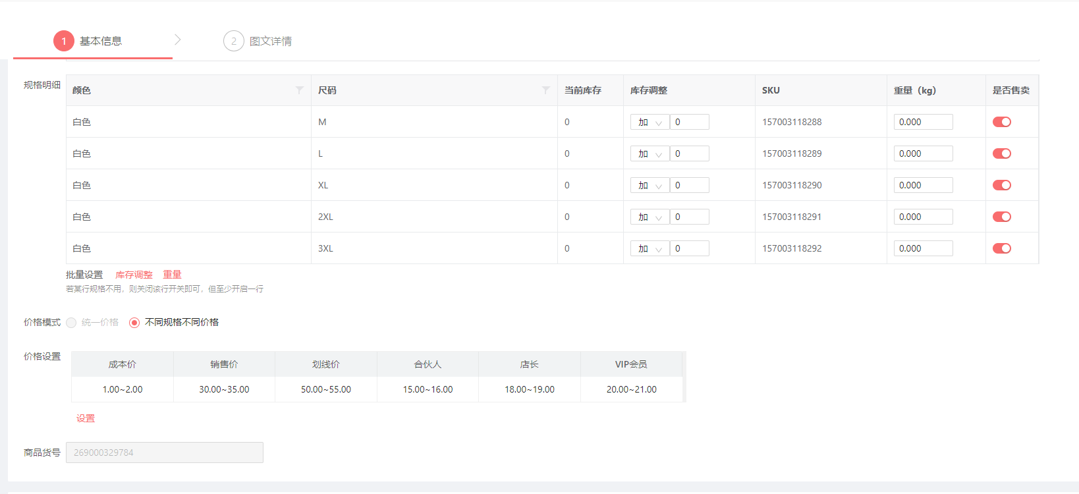Screen dimensions: 1079x494
Task: Turn off sale toggle for 3XL row
Action: [x=1002, y=248]
